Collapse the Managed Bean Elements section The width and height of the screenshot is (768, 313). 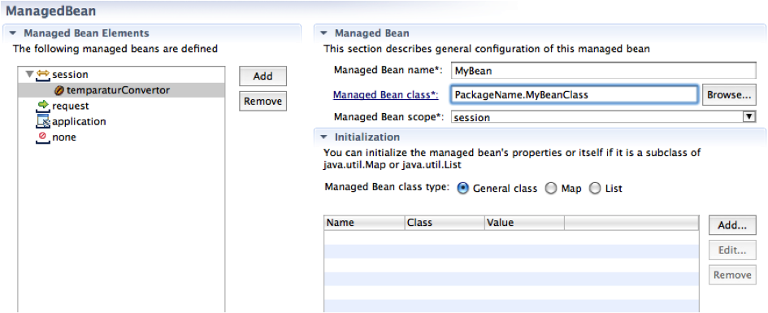point(13,33)
